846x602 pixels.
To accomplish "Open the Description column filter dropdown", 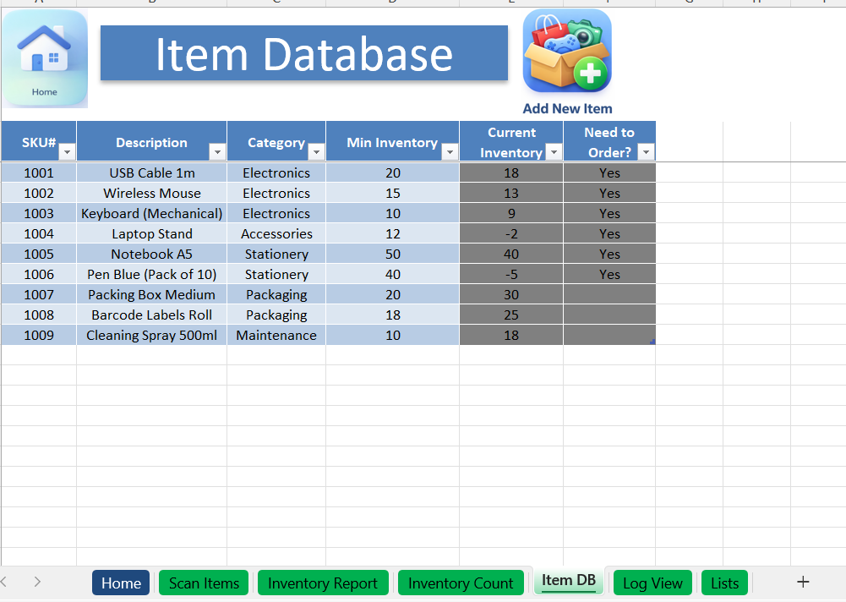I will (x=217, y=152).
